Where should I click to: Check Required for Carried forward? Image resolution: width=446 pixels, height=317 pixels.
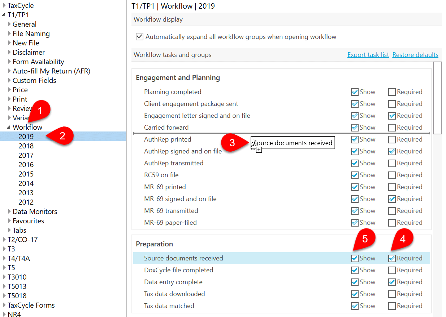[x=392, y=128]
